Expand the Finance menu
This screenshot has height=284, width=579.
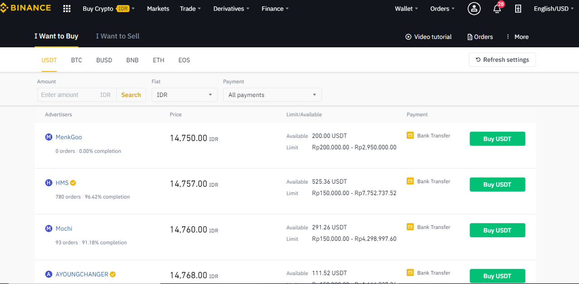click(x=275, y=9)
